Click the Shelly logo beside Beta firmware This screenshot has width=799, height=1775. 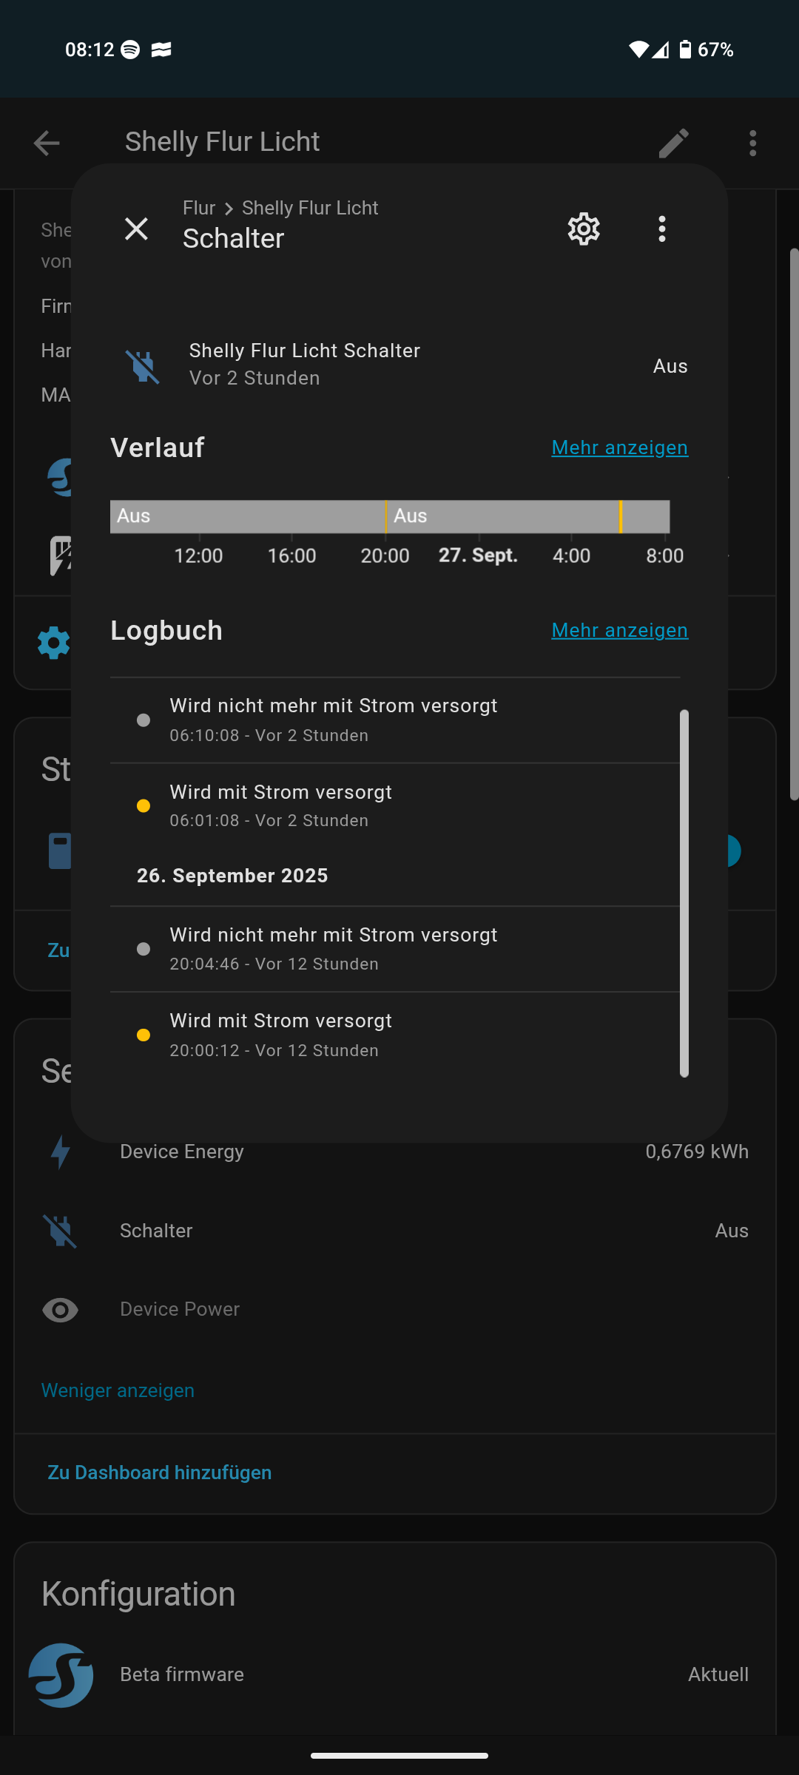(x=61, y=1674)
